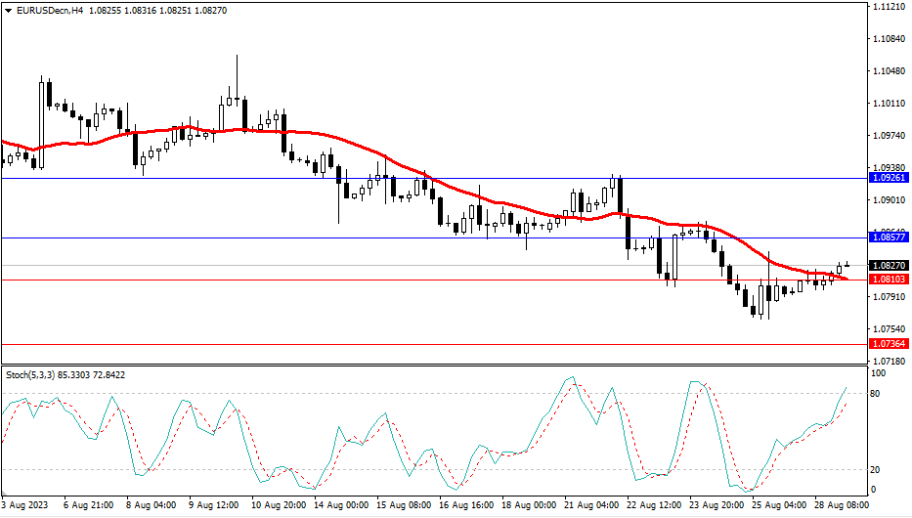
Task: Click the stochastic 80 level label
Action: click(876, 393)
